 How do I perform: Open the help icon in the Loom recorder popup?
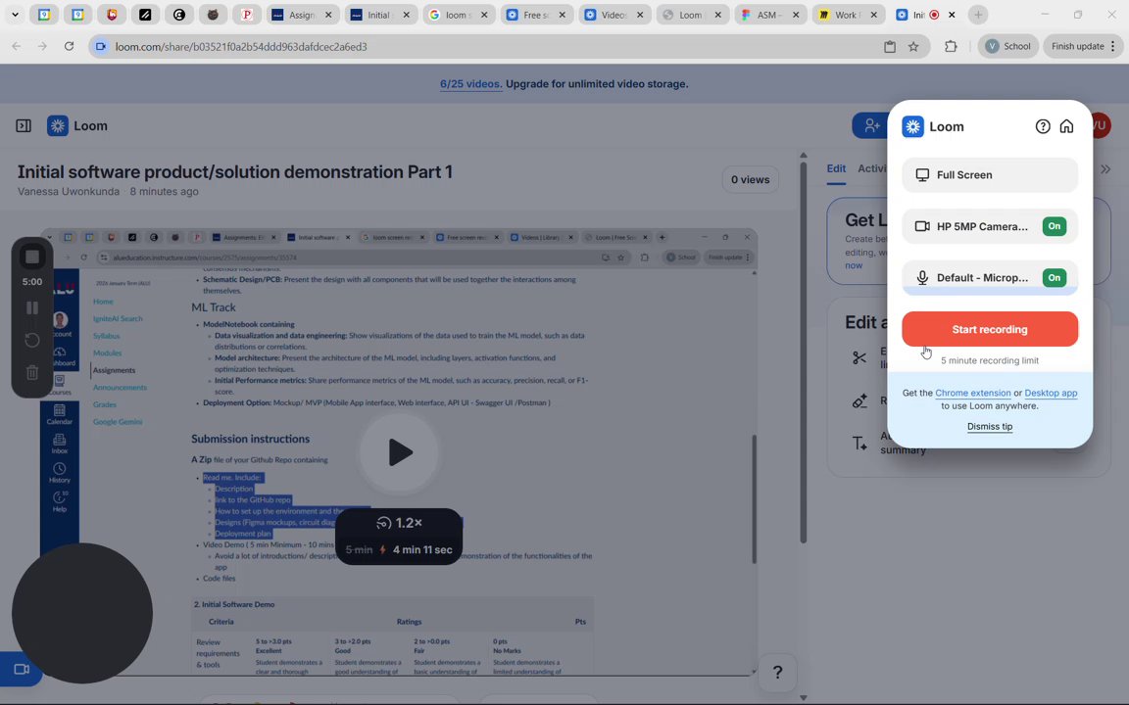1043,126
